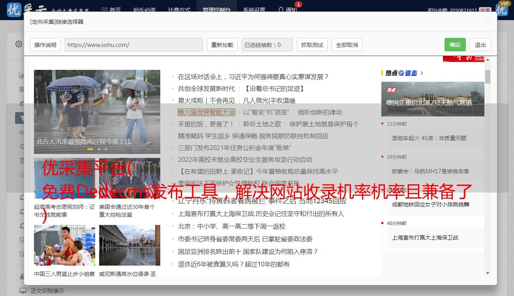Click the scrollbar down arrow
514x296 pixels.
pyautogui.click(x=488, y=273)
